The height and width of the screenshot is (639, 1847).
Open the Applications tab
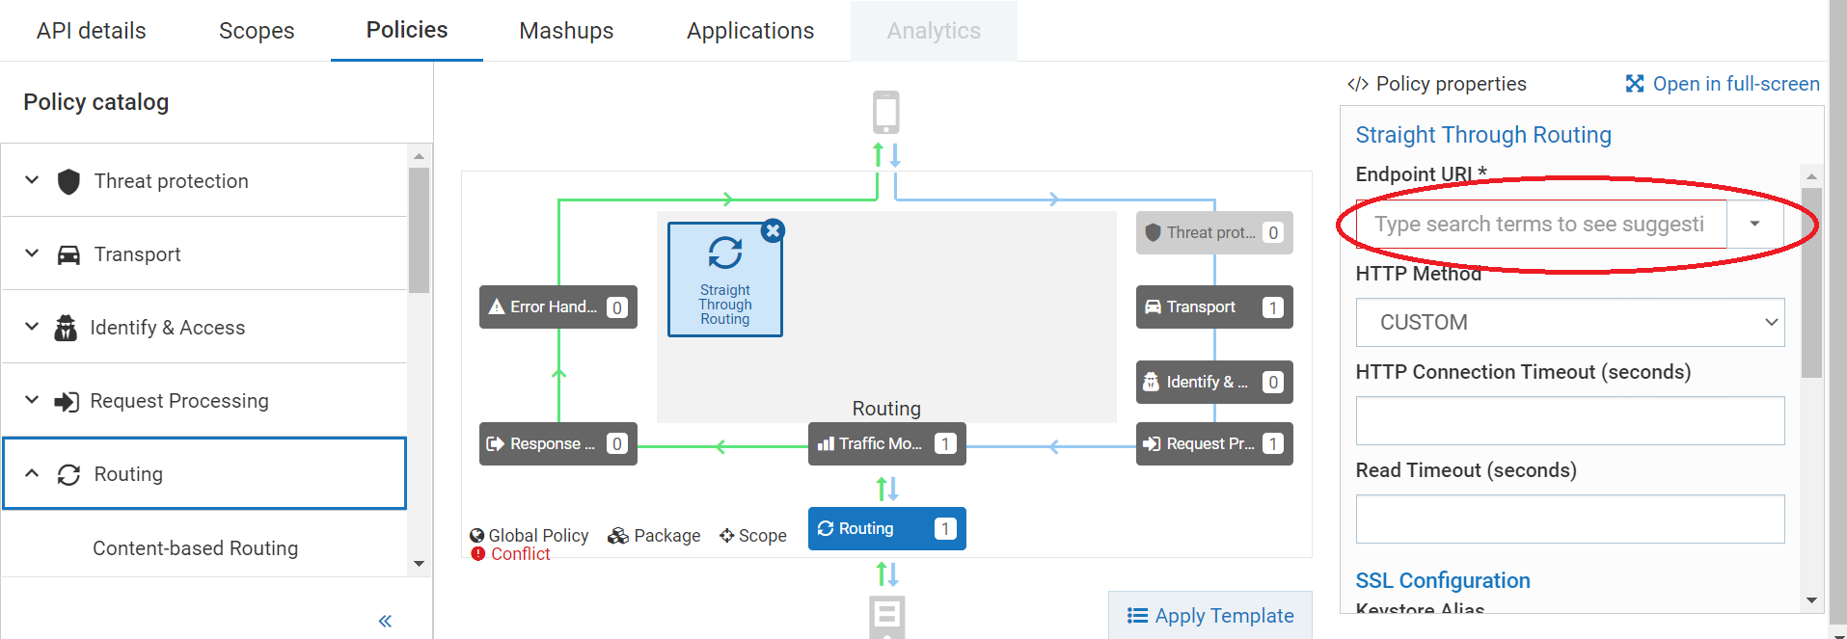click(749, 31)
